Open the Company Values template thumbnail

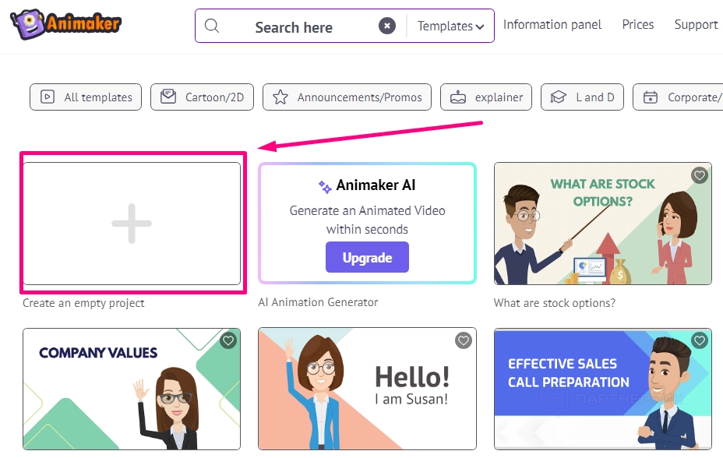[132, 389]
